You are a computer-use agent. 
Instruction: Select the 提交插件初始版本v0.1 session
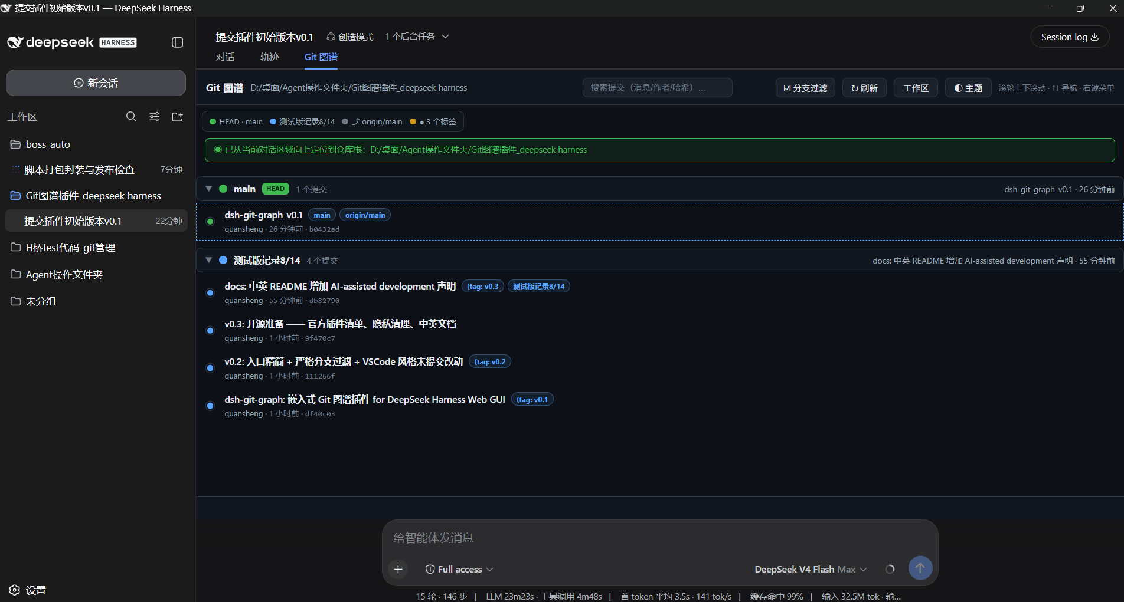coord(96,221)
